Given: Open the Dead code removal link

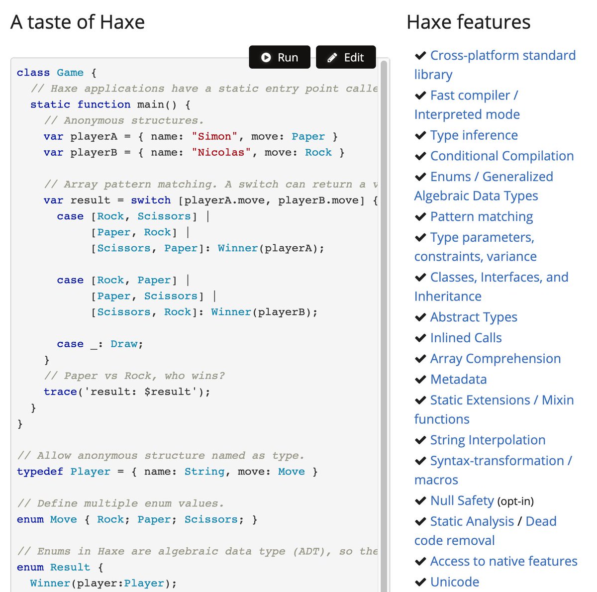Looking at the screenshot, I should pyautogui.click(x=486, y=531).
